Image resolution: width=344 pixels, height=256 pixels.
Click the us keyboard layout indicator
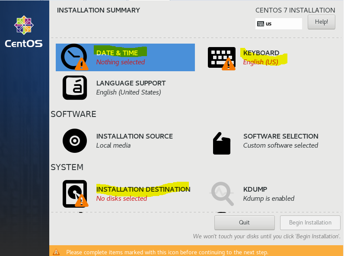coord(279,24)
